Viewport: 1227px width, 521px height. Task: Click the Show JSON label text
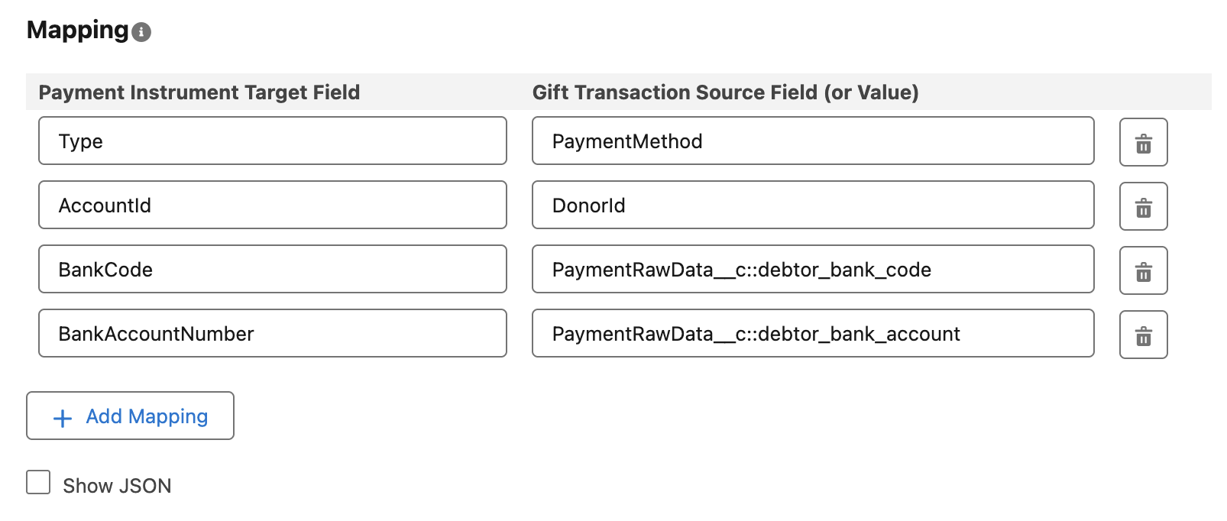117,486
